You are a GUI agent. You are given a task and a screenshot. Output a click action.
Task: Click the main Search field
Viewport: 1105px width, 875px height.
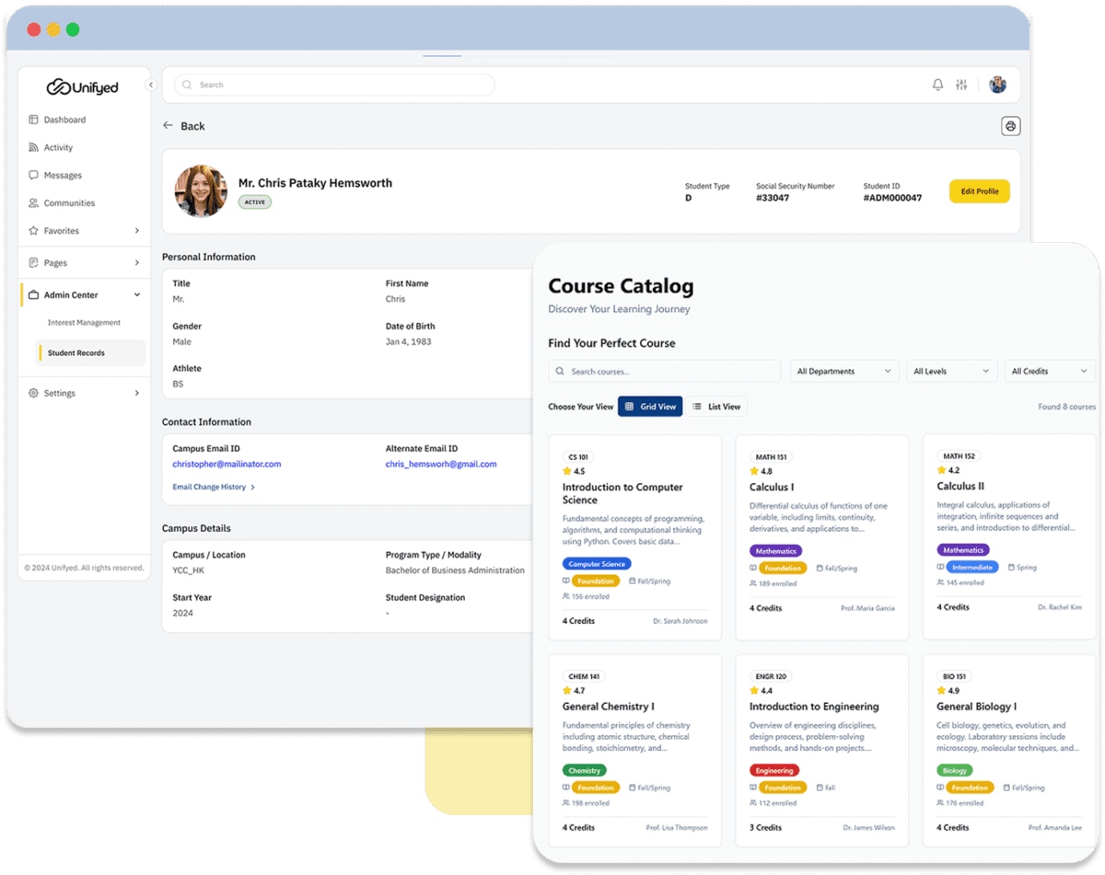click(x=334, y=85)
